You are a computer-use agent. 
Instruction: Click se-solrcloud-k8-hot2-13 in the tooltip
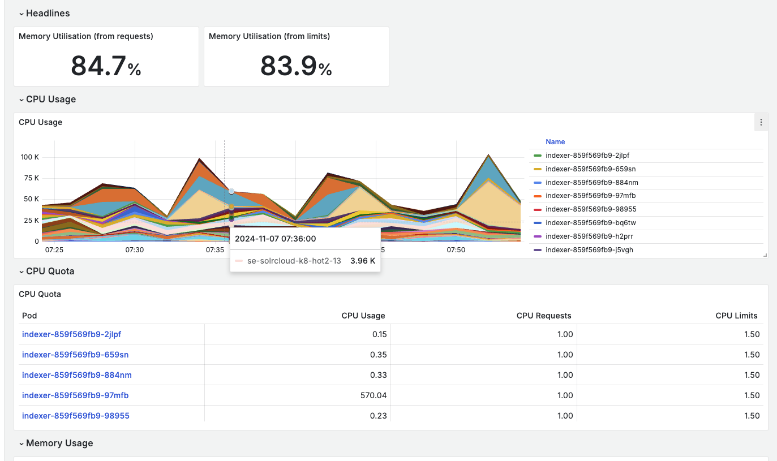tap(294, 261)
